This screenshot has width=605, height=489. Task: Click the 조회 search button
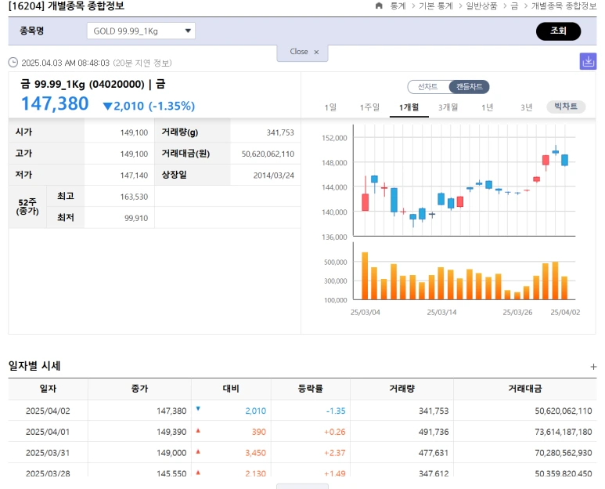coord(558,31)
